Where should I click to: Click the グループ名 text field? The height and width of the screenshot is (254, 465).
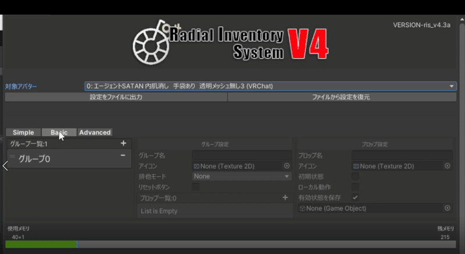coord(242,155)
